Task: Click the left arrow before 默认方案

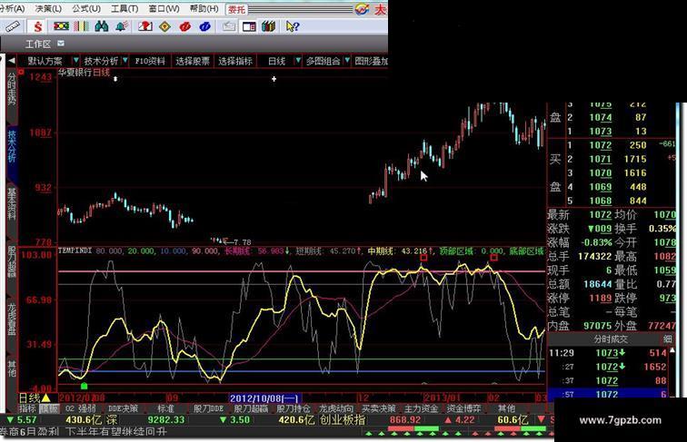Action: [12, 61]
